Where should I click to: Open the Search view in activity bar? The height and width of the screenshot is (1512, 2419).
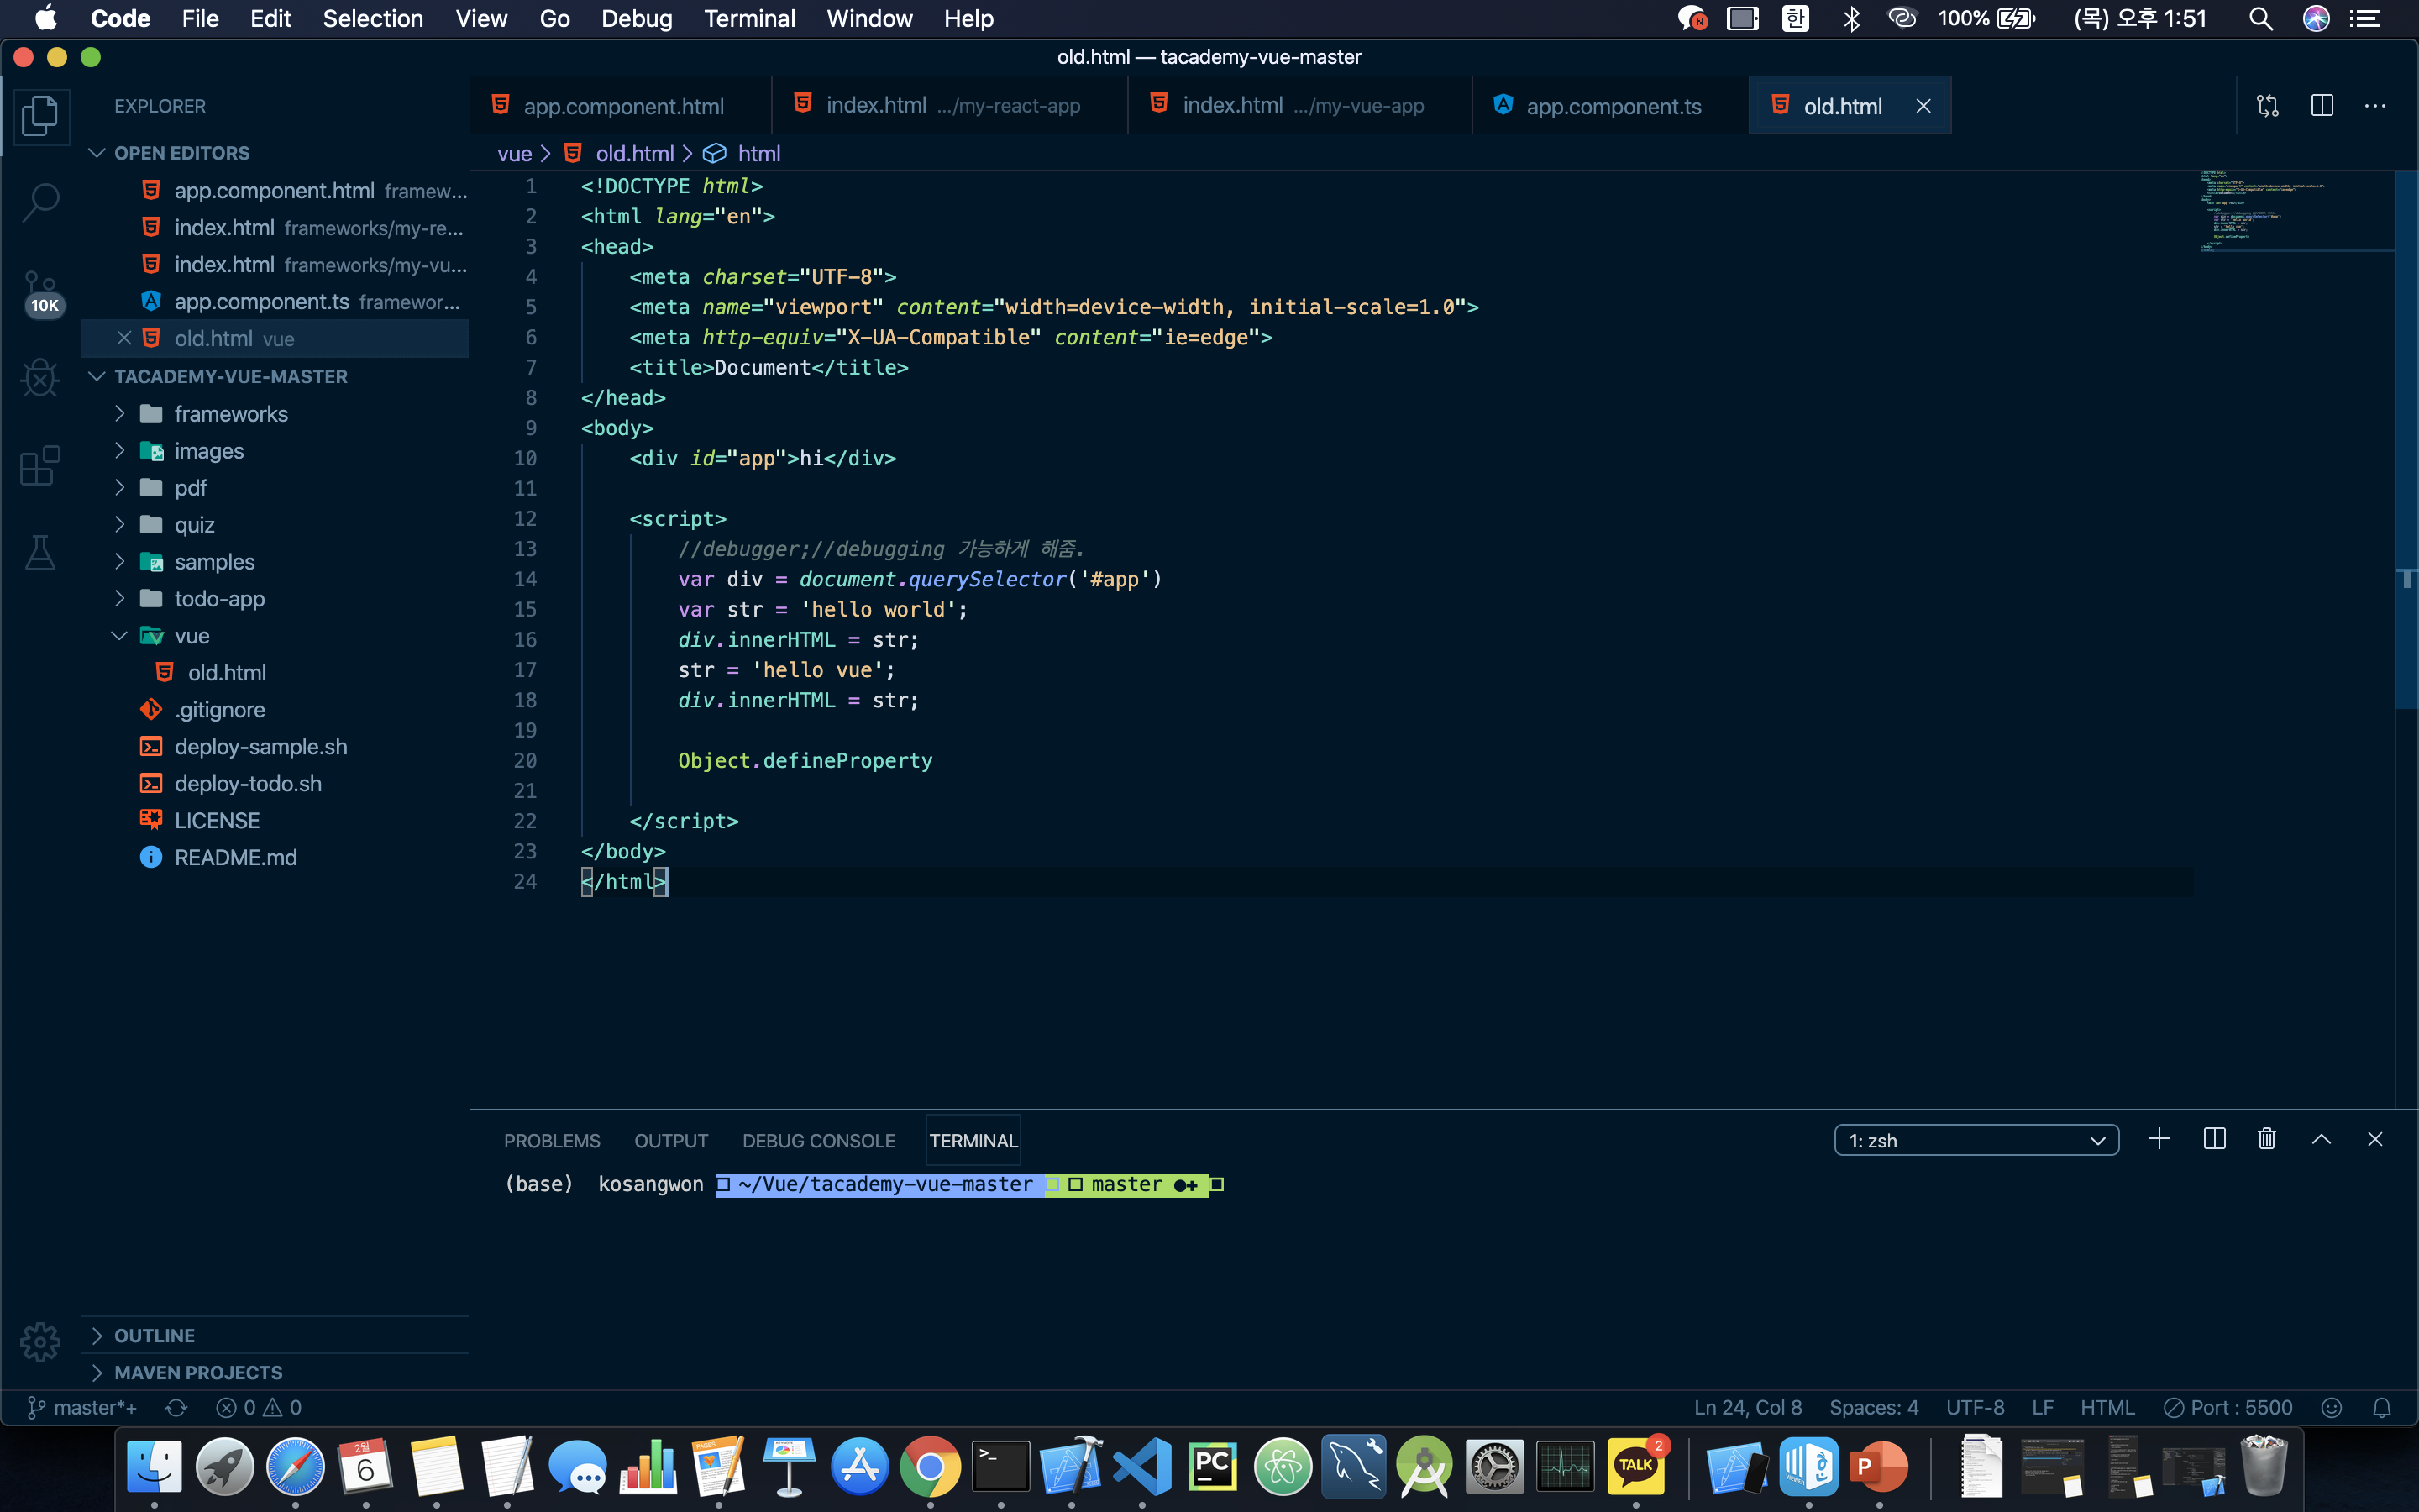point(40,202)
